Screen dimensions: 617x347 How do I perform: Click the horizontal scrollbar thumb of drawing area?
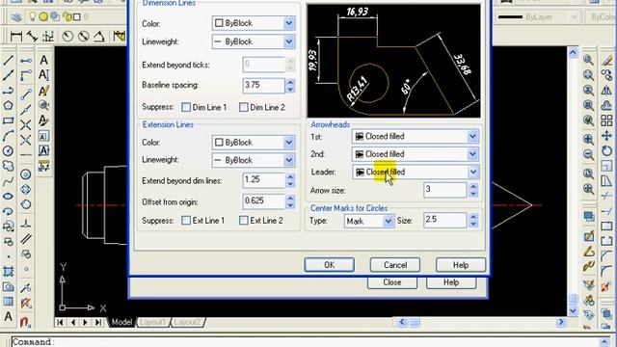click(415, 322)
